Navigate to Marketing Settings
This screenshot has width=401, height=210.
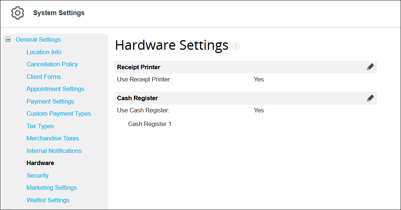pos(52,188)
